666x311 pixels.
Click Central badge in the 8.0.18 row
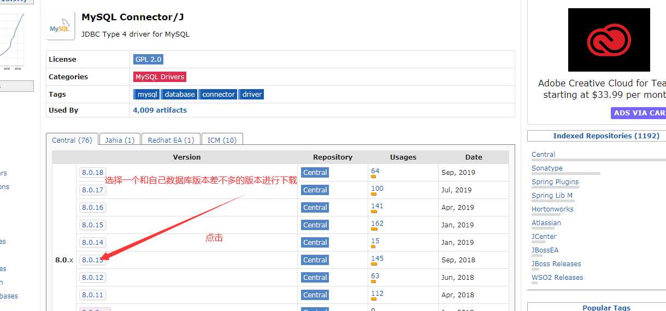click(x=315, y=172)
